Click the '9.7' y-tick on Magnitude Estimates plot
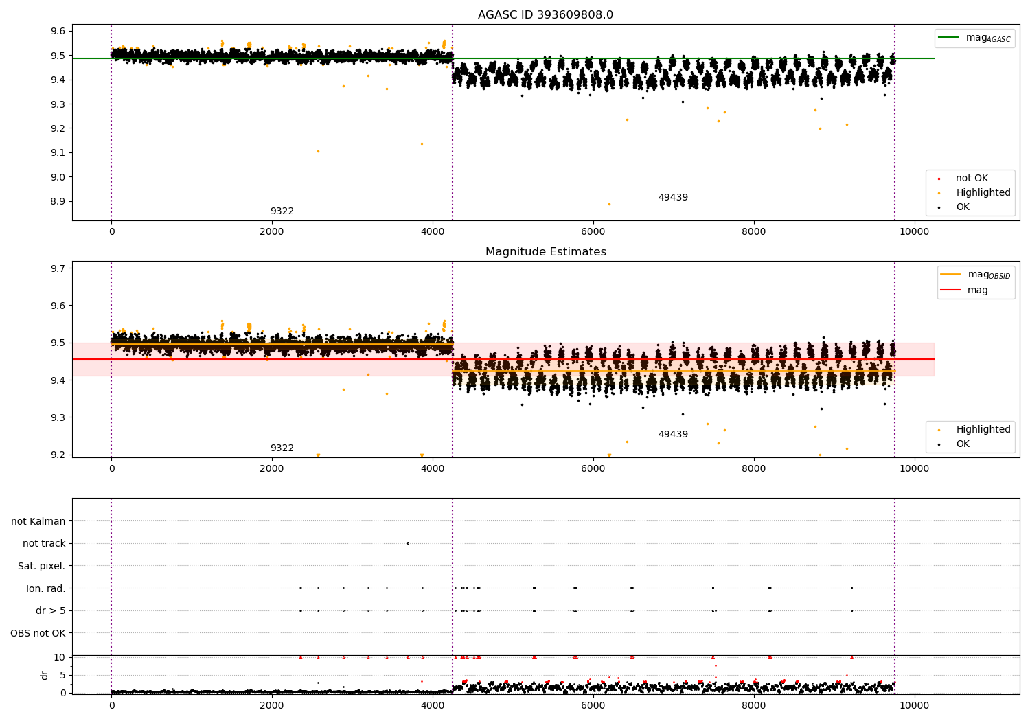1030x721 pixels. pyautogui.click(x=58, y=268)
